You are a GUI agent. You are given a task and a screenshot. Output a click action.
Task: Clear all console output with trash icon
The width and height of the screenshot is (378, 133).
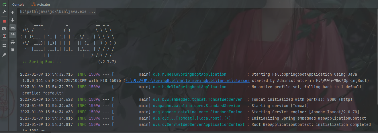point(13,50)
